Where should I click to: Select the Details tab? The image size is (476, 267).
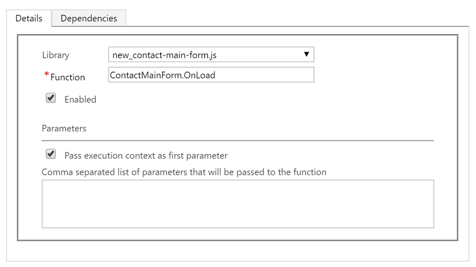tap(29, 18)
